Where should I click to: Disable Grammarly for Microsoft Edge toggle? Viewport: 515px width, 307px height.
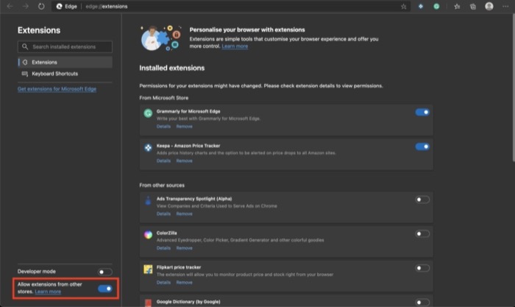tap(422, 112)
